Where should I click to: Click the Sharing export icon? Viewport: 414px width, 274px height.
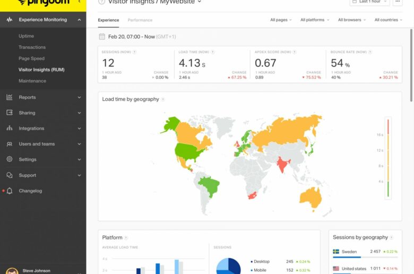pos(10,113)
